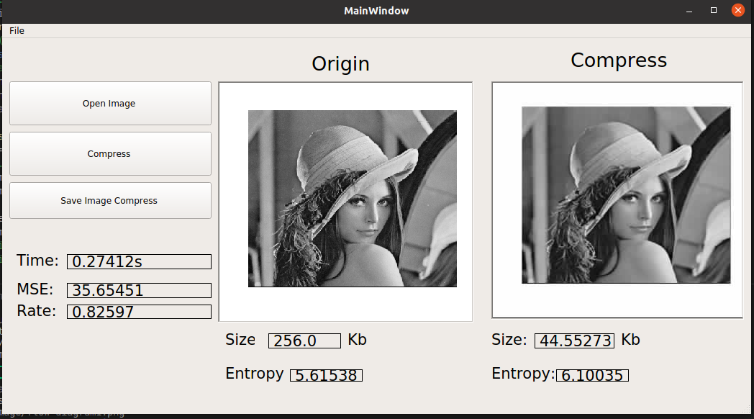Maximize the MainWindow window
The image size is (754, 419).
(x=714, y=11)
